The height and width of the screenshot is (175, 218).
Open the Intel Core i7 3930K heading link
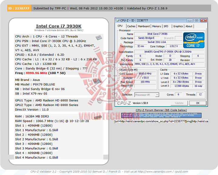(x=59, y=26)
